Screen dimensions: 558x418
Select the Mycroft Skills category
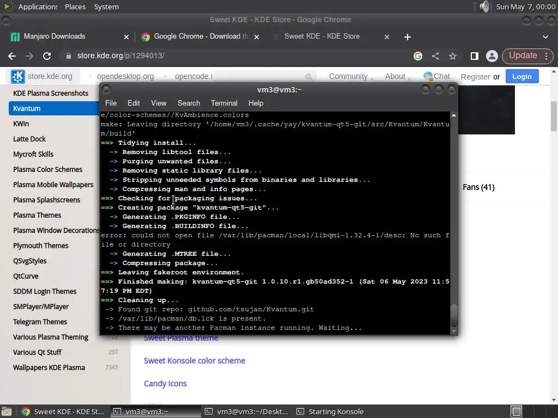click(33, 154)
